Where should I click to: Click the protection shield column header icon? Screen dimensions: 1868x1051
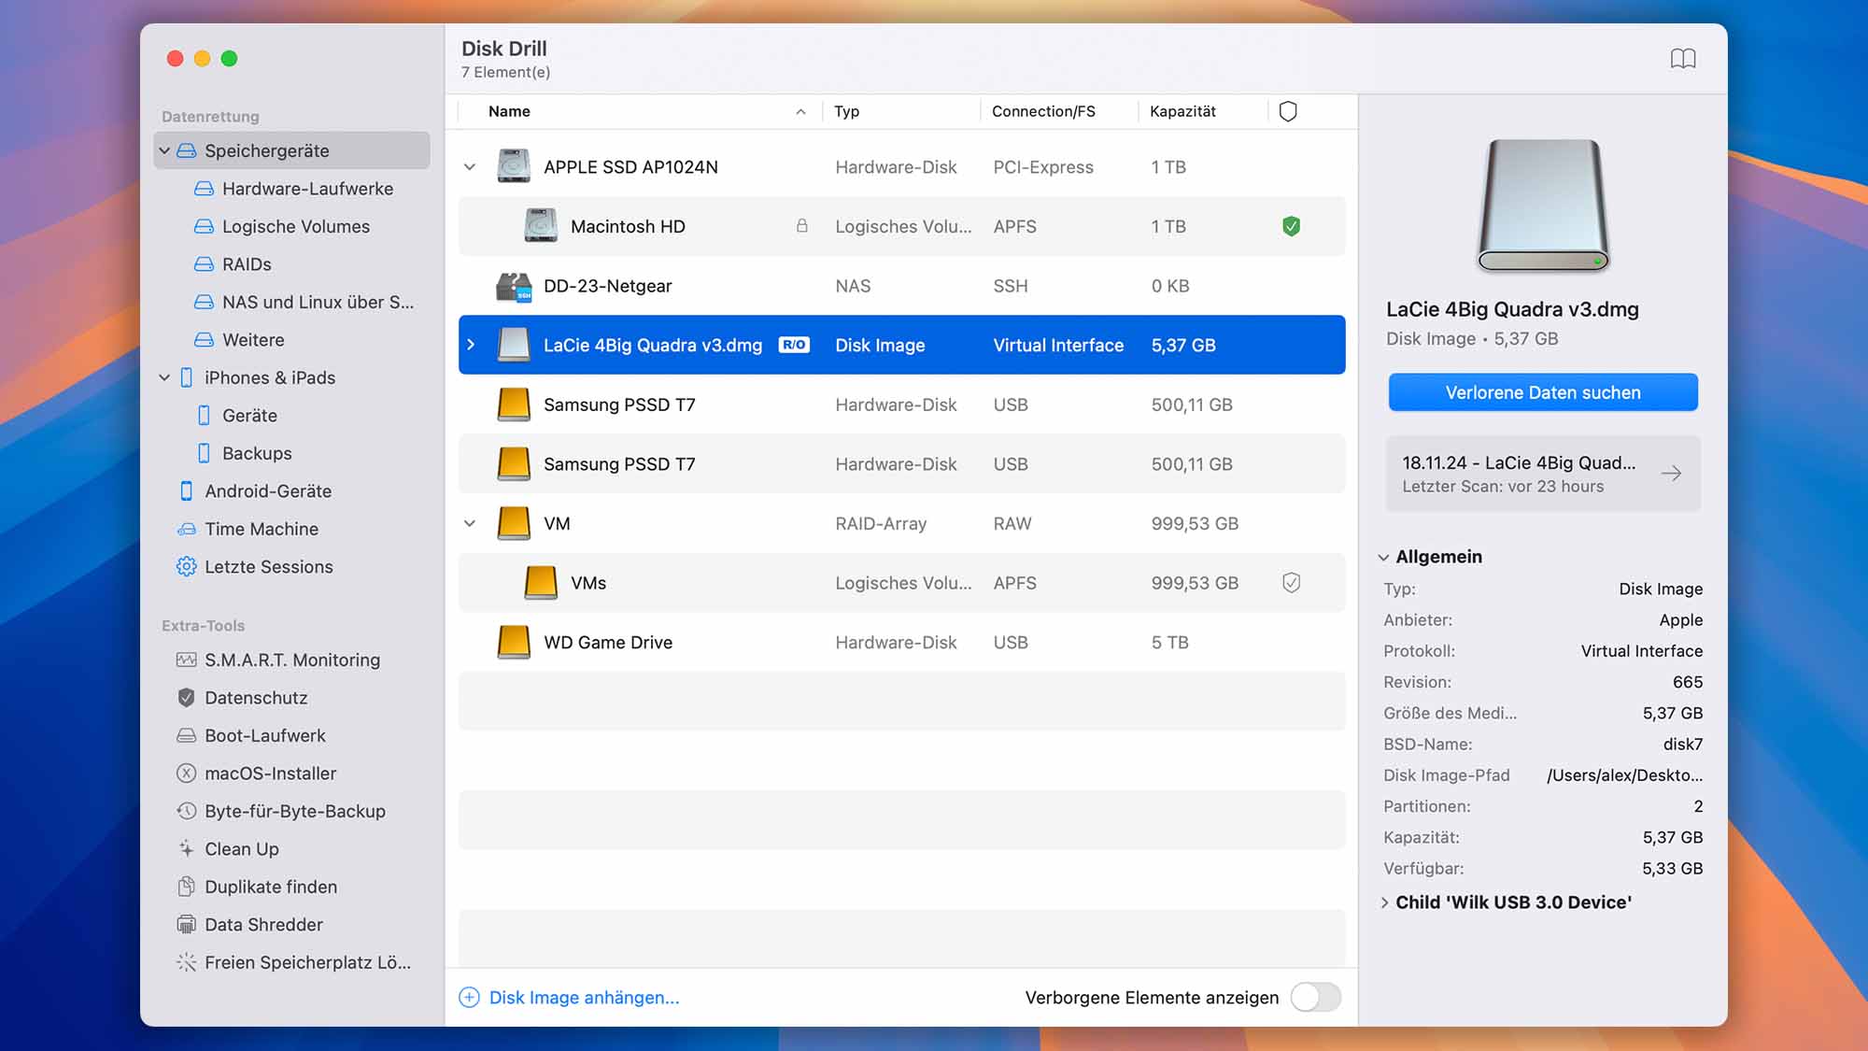click(1288, 111)
